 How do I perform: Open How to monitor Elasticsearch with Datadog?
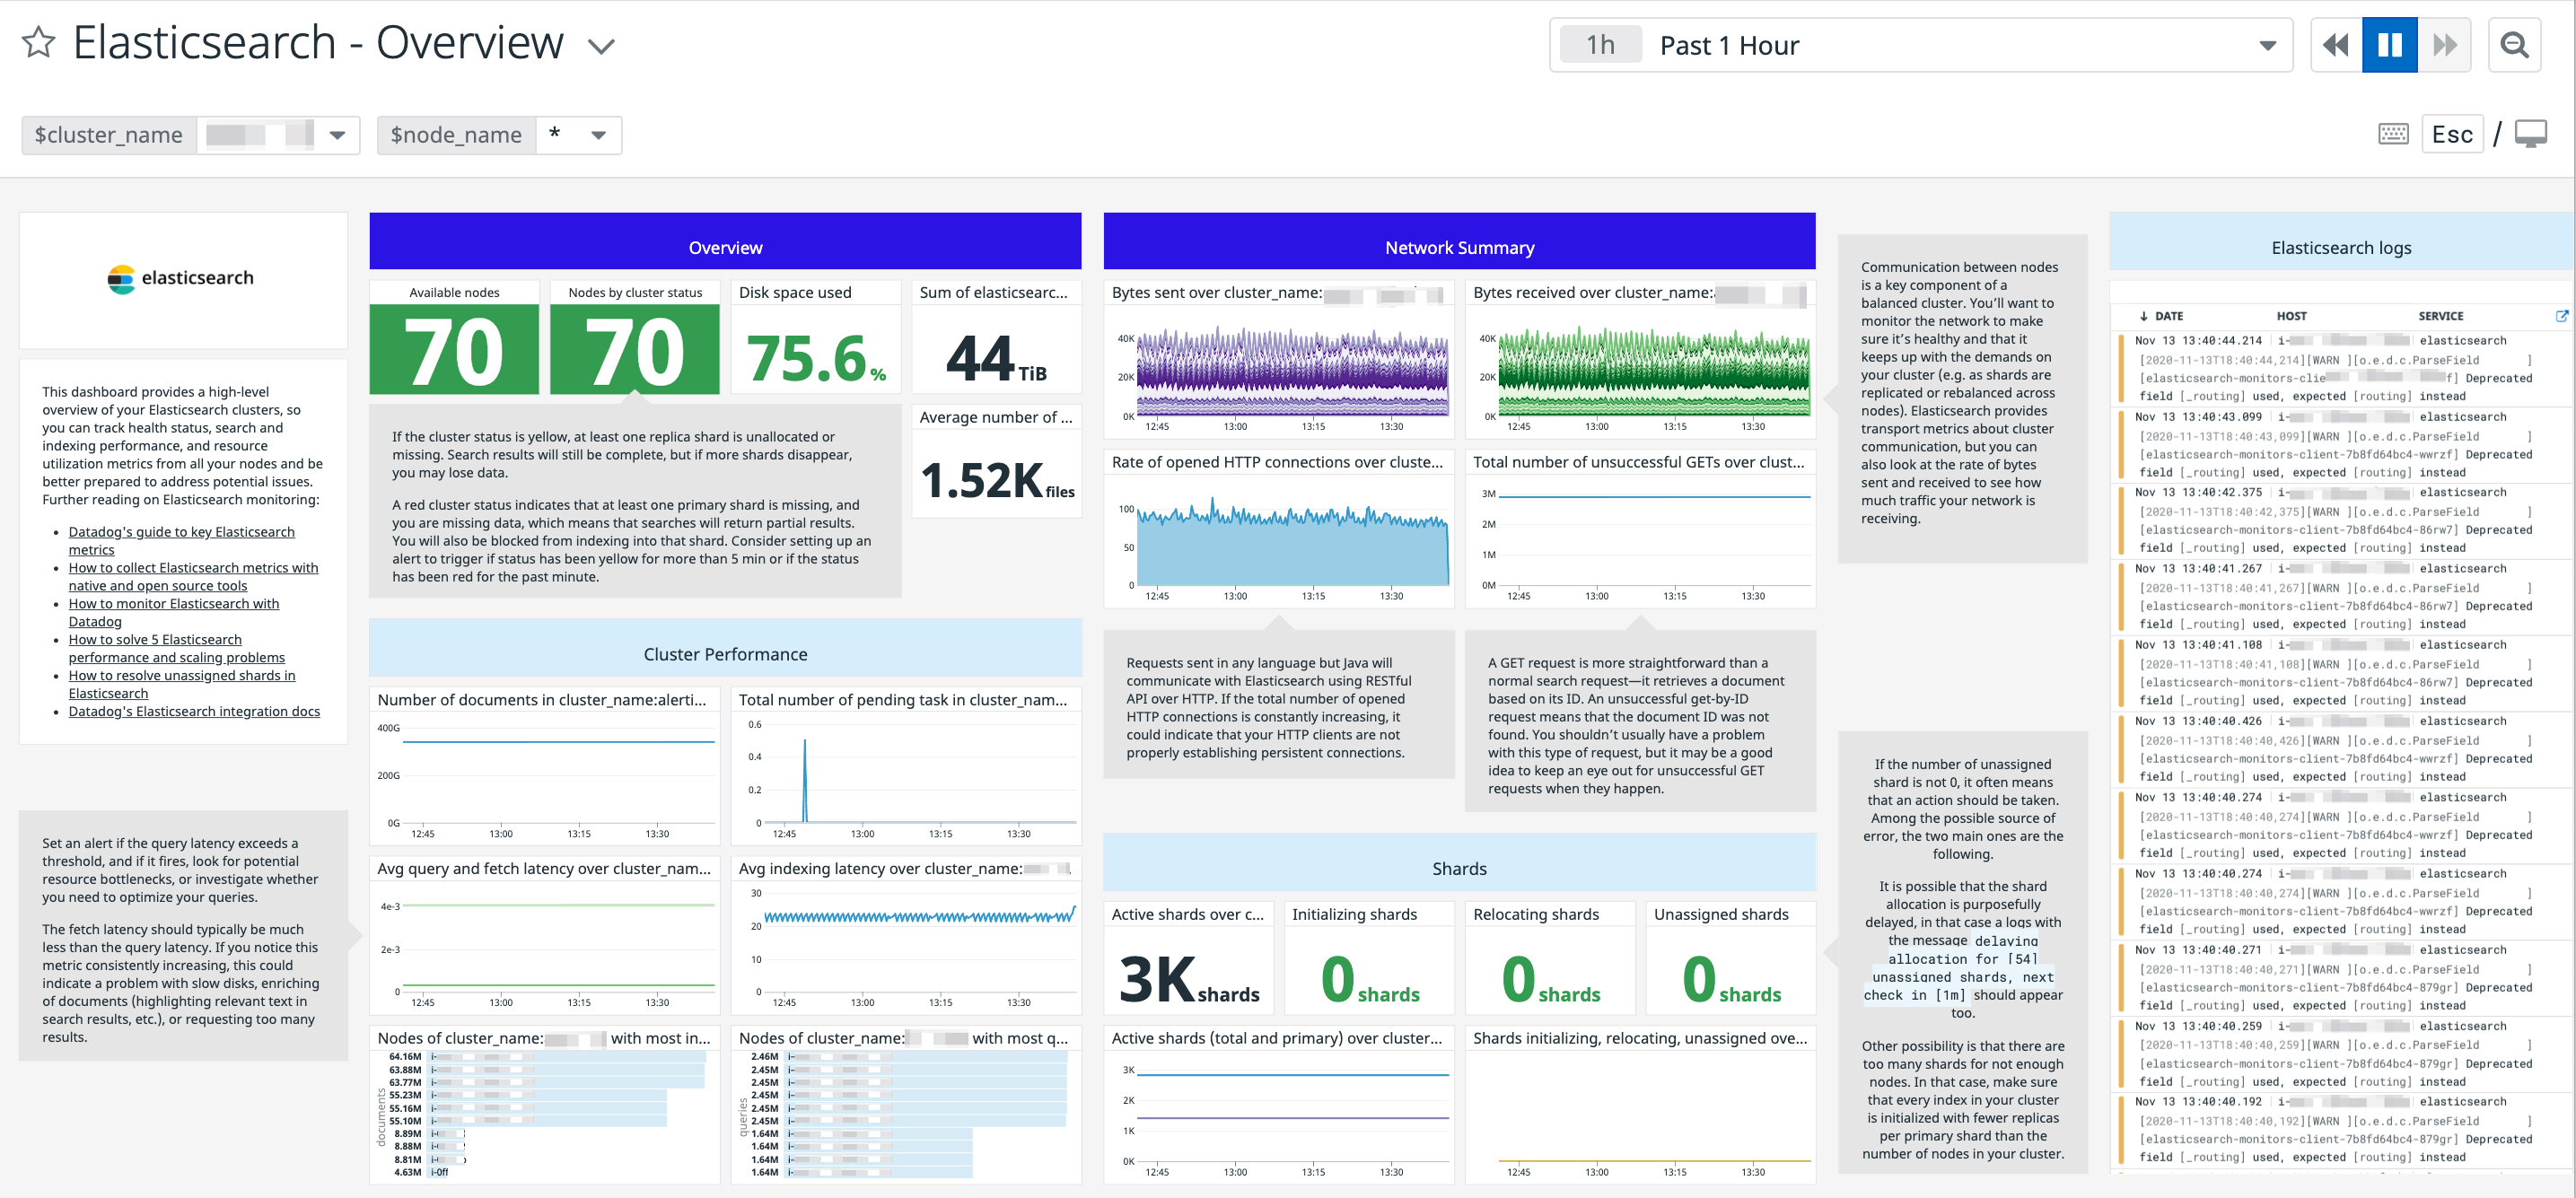click(173, 613)
